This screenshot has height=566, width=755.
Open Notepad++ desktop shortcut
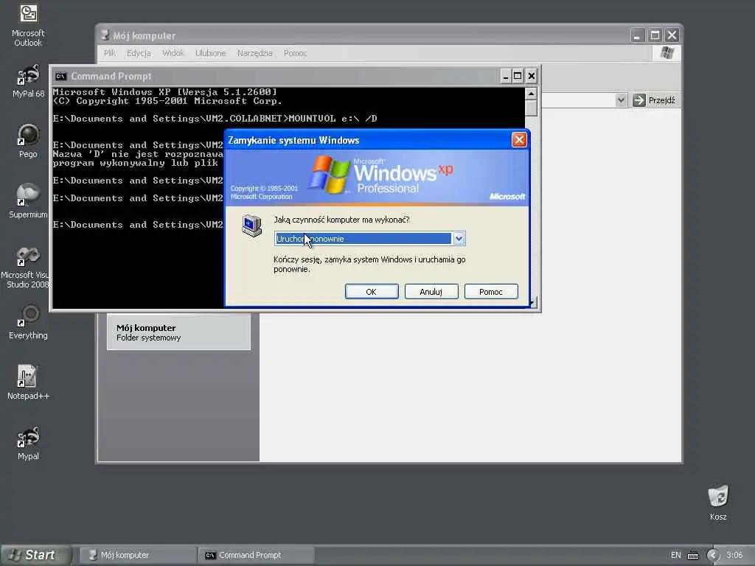coord(28,382)
